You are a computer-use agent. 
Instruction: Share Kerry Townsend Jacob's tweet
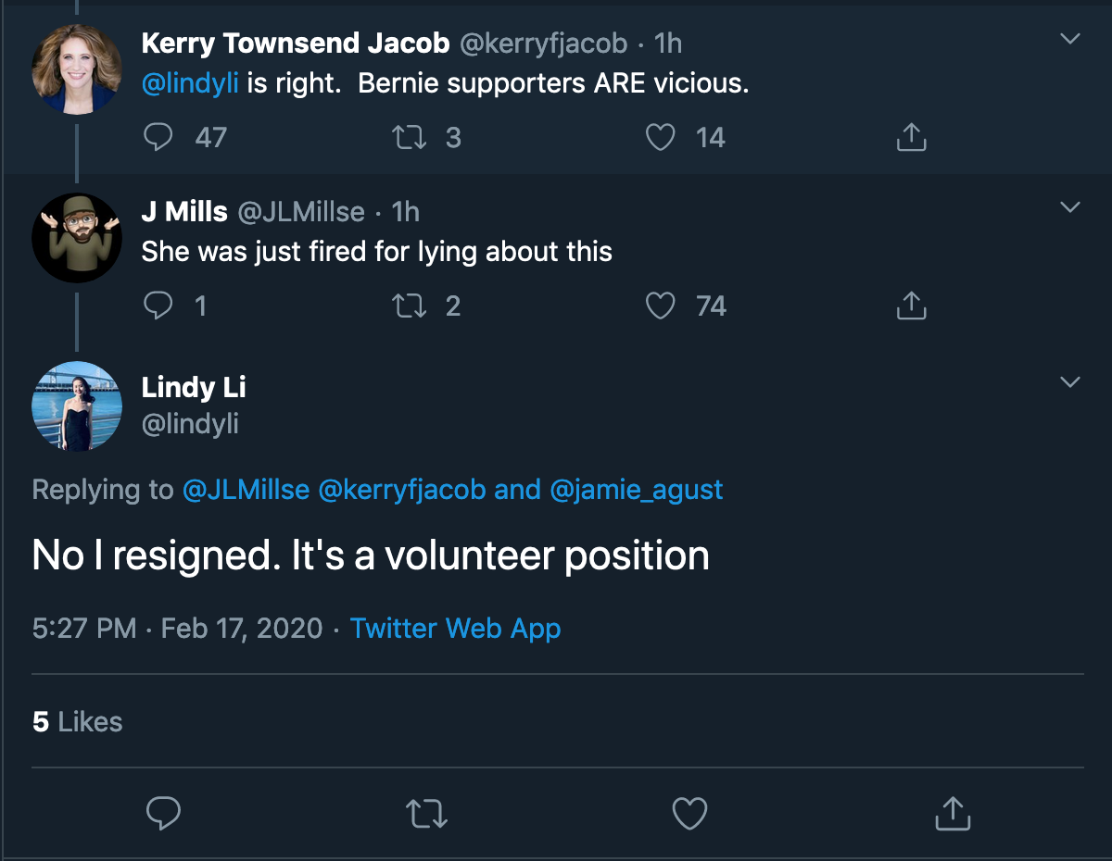tap(912, 137)
